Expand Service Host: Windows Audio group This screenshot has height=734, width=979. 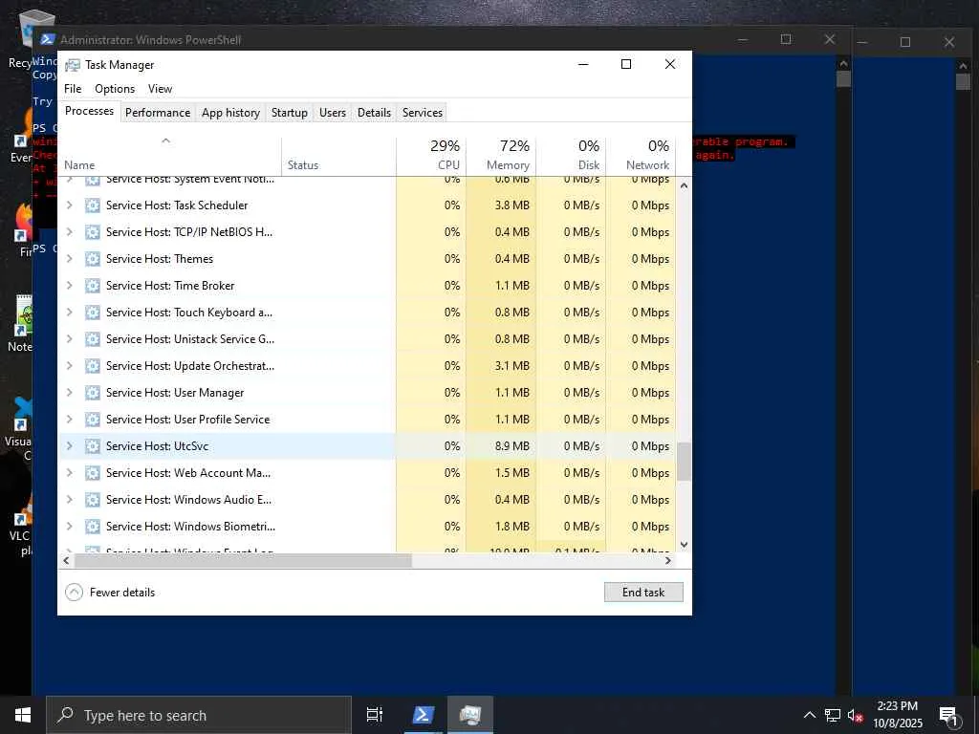point(69,500)
